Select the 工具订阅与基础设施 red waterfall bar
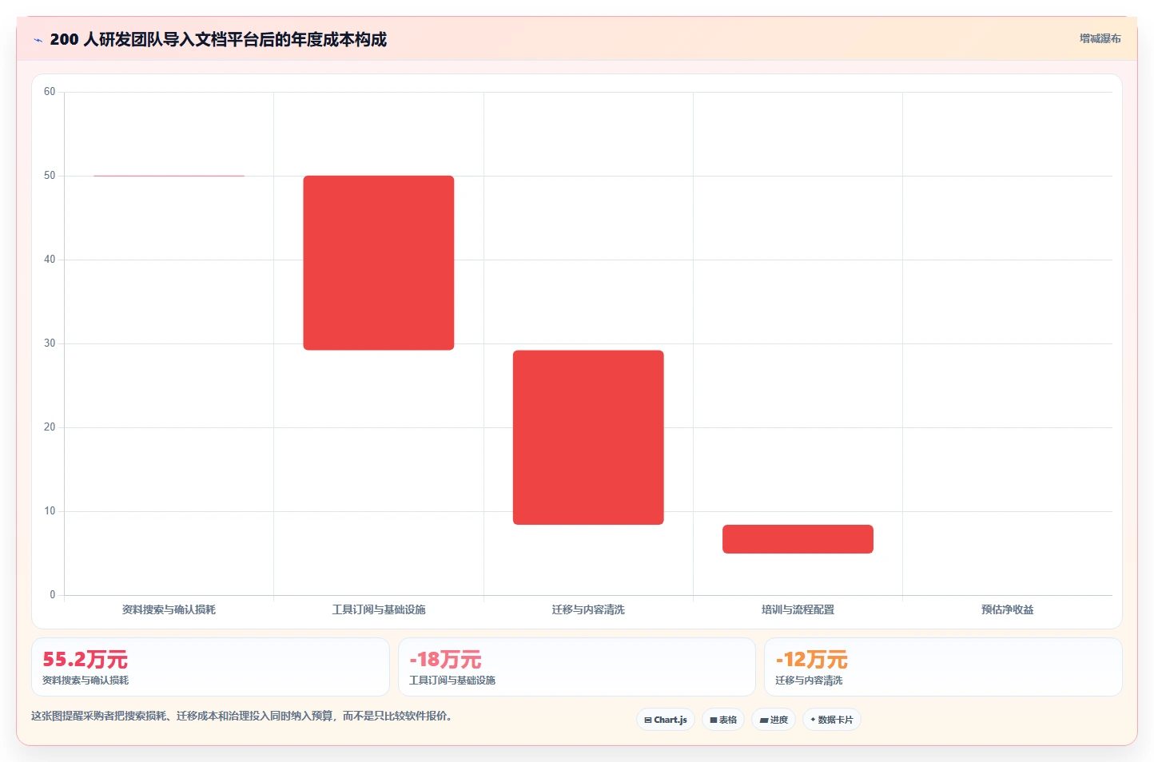The height and width of the screenshot is (762, 1154). tap(379, 263)
